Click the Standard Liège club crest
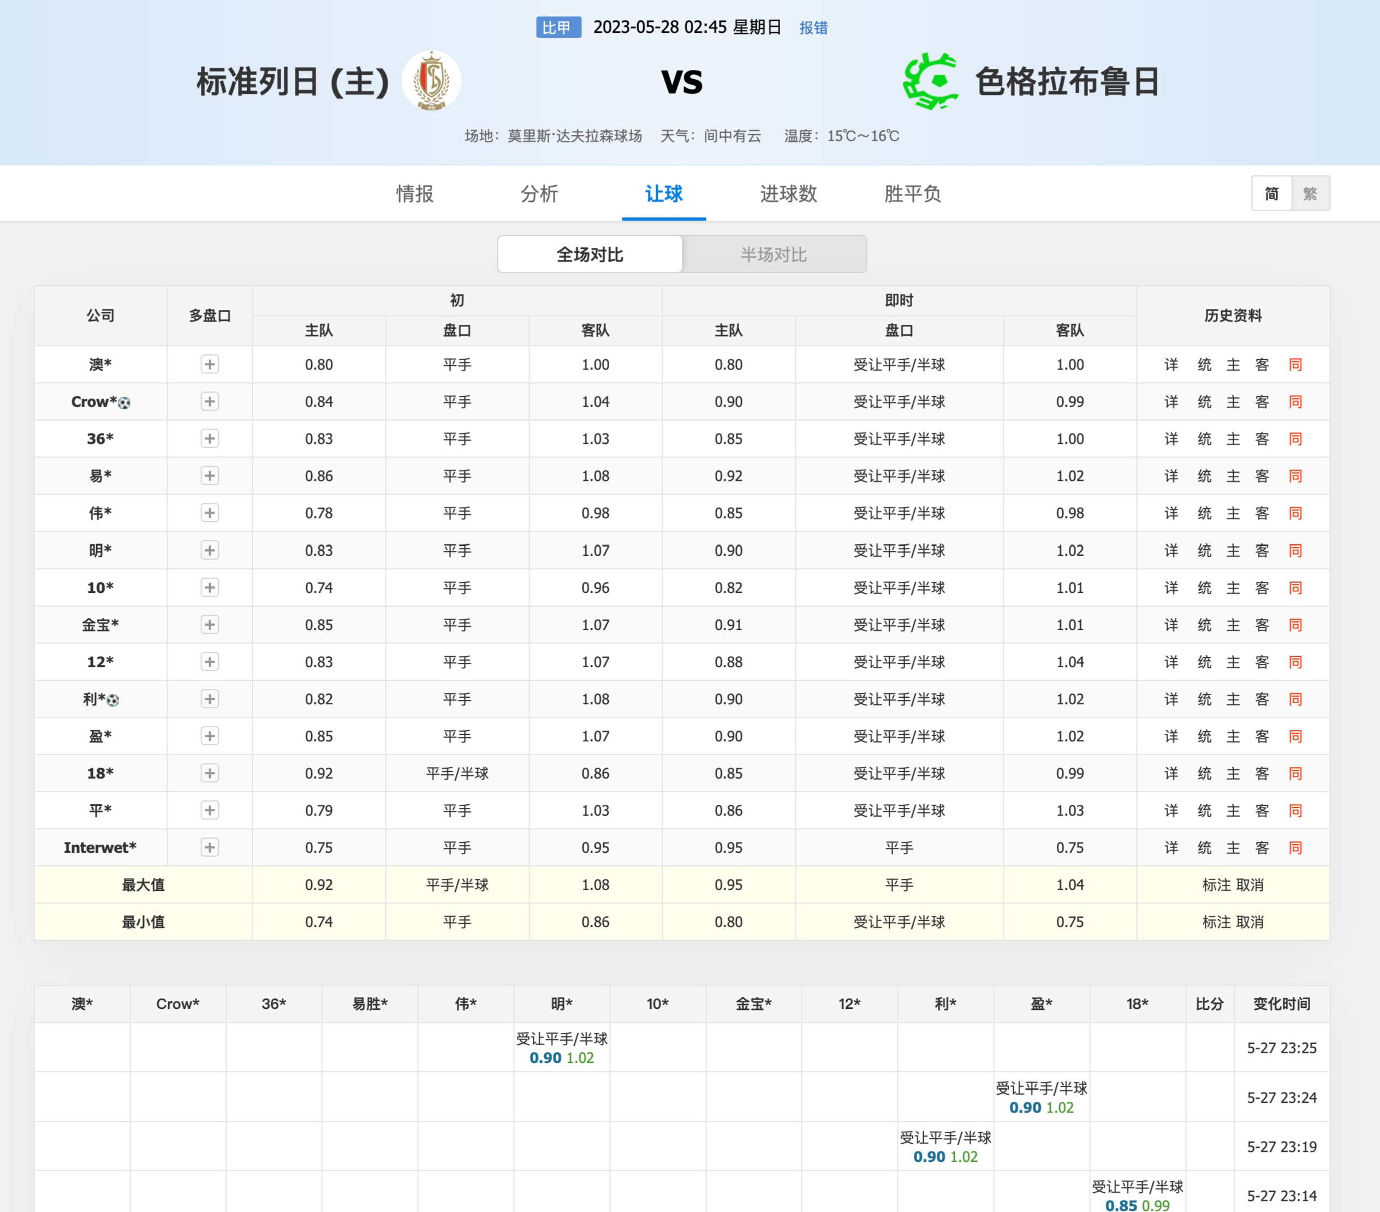The image size is (1380, 1212). pos(431,81)
